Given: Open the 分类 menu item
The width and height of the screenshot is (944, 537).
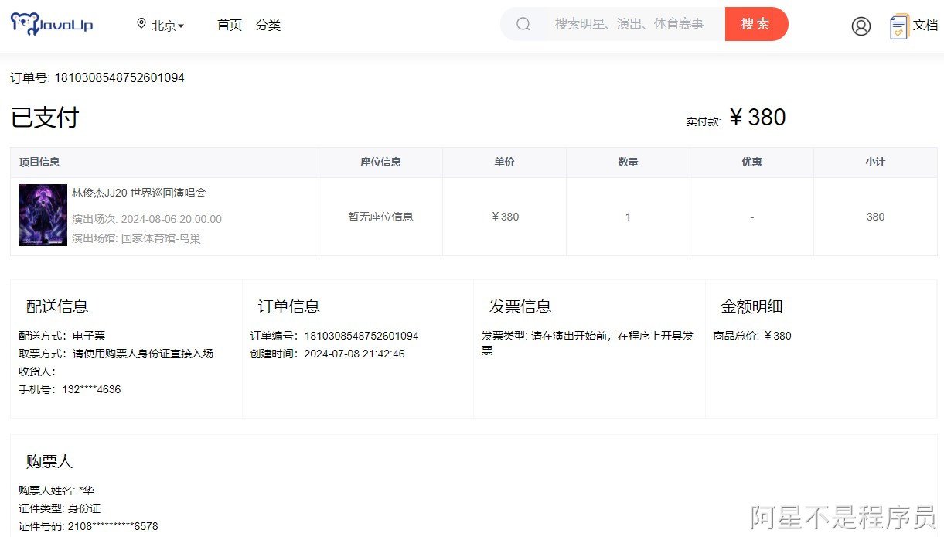Looking at the screenshot, I should 268,25.
